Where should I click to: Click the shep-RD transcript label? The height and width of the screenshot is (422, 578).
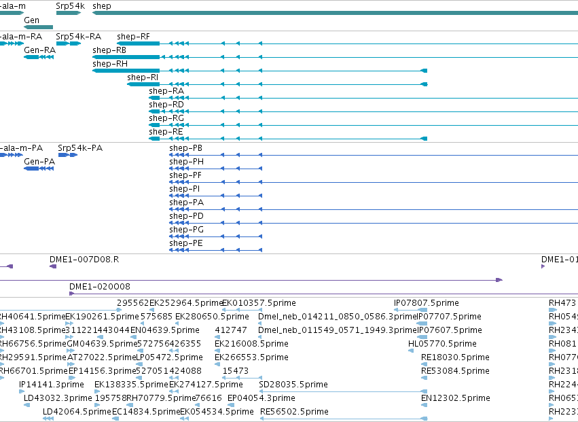pyautogui.click(x=166, y=105)
